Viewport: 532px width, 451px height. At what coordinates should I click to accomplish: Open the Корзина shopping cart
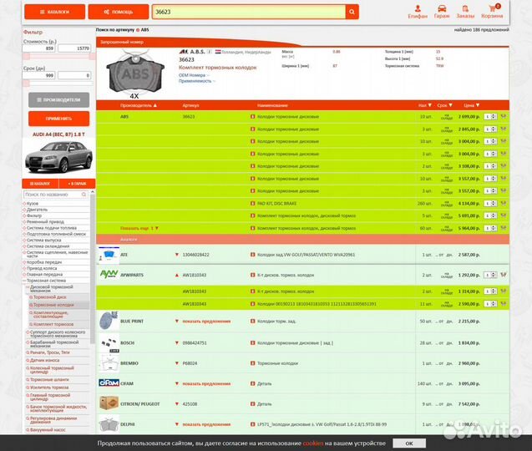492,12
